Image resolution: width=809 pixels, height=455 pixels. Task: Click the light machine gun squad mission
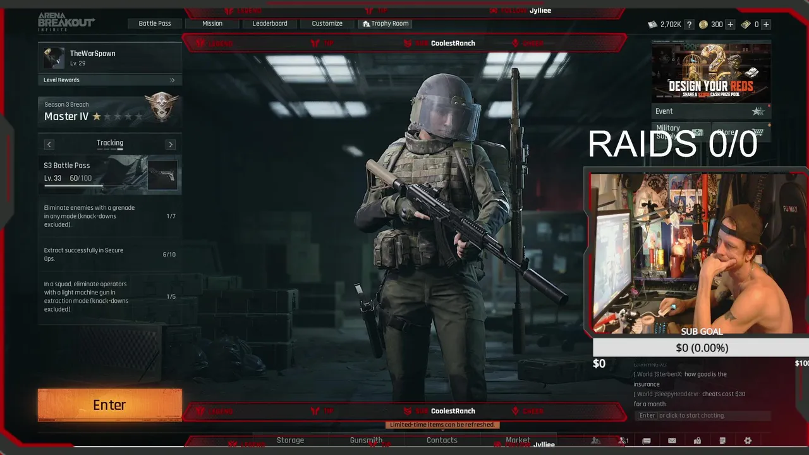pos(110,296)
